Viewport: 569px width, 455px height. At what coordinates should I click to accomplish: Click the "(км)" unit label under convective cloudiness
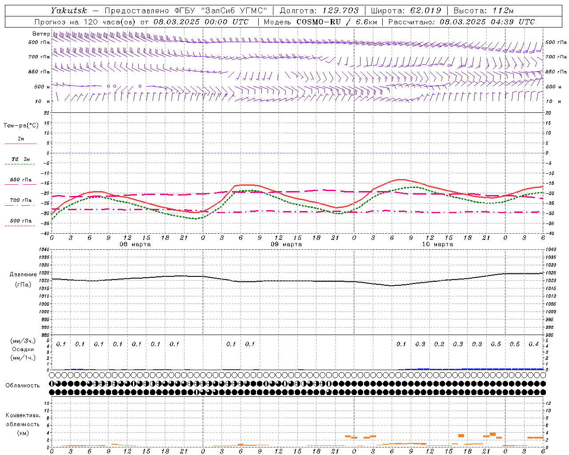(23, 433)
